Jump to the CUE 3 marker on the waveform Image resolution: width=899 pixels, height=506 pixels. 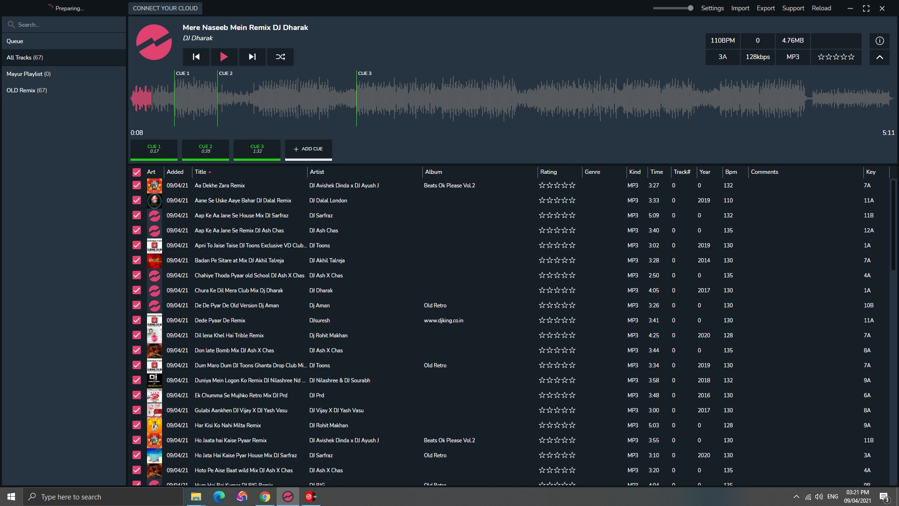click(x=364, y=74)
